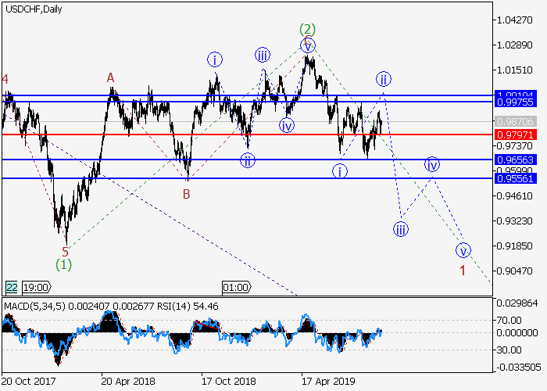Select the brown wave B label
Viewport: 547px width, 391px height.
187,192
